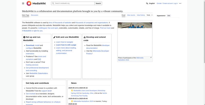Click the free and open link
The image size is (205, 105).
(53, 28)
